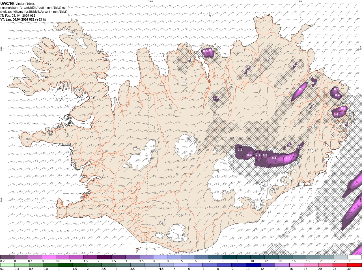Click the upper legend swatch labeled 1
The width and height of the screenshot is (362, 271).
pyautogui.click(x=77, y=257)
